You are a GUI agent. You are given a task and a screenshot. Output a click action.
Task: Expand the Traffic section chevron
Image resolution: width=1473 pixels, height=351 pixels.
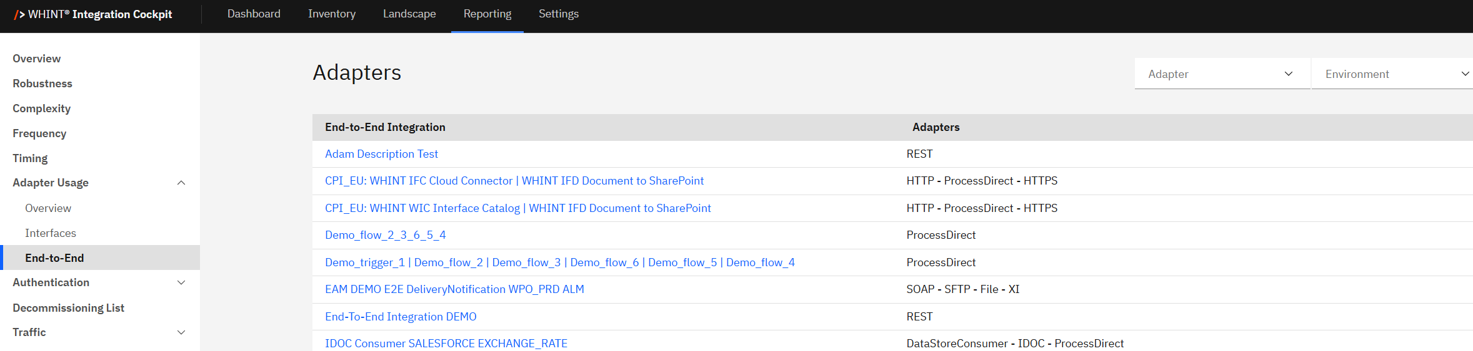[x=181, y=332]
